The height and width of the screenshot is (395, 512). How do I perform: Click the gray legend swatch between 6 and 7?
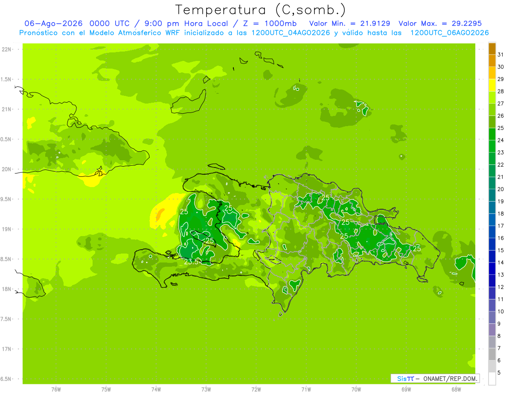tap(492, 355)
